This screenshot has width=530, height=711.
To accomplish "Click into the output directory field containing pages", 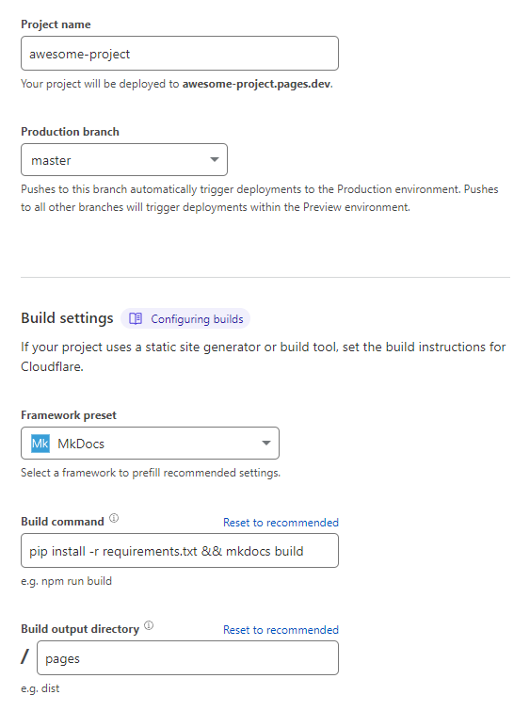I will click(x=187, y=658).
